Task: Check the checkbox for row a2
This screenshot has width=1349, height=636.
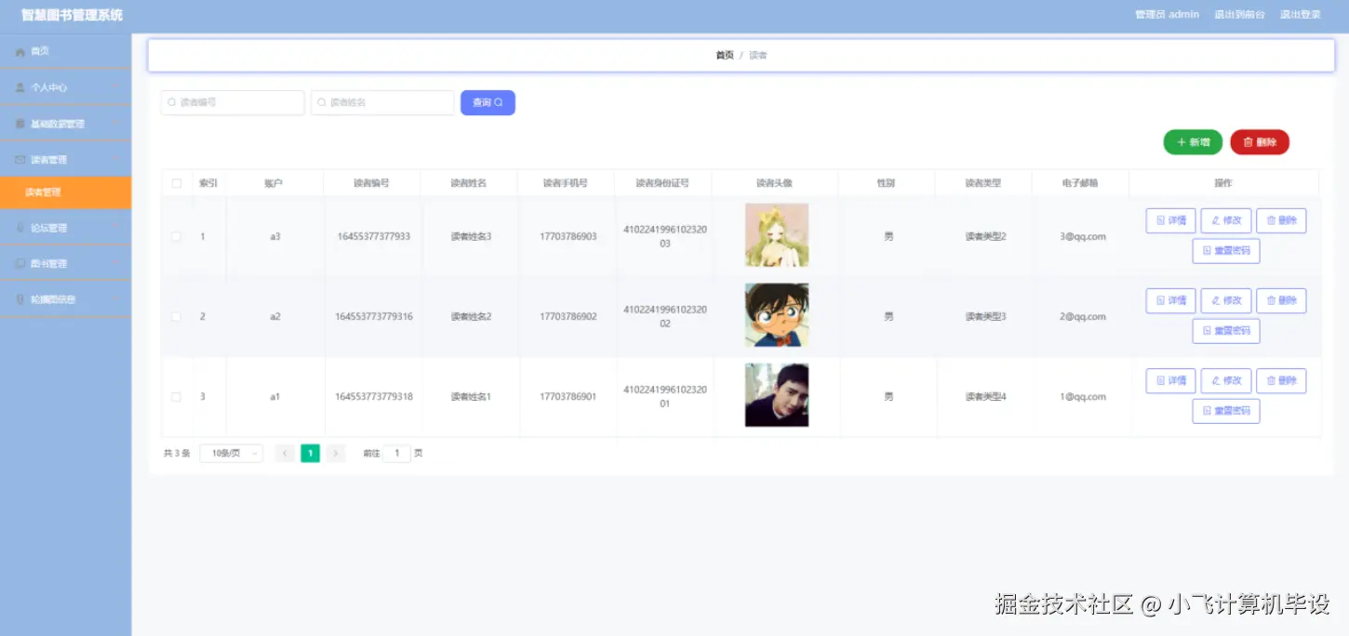Action: tap(177, 316)
